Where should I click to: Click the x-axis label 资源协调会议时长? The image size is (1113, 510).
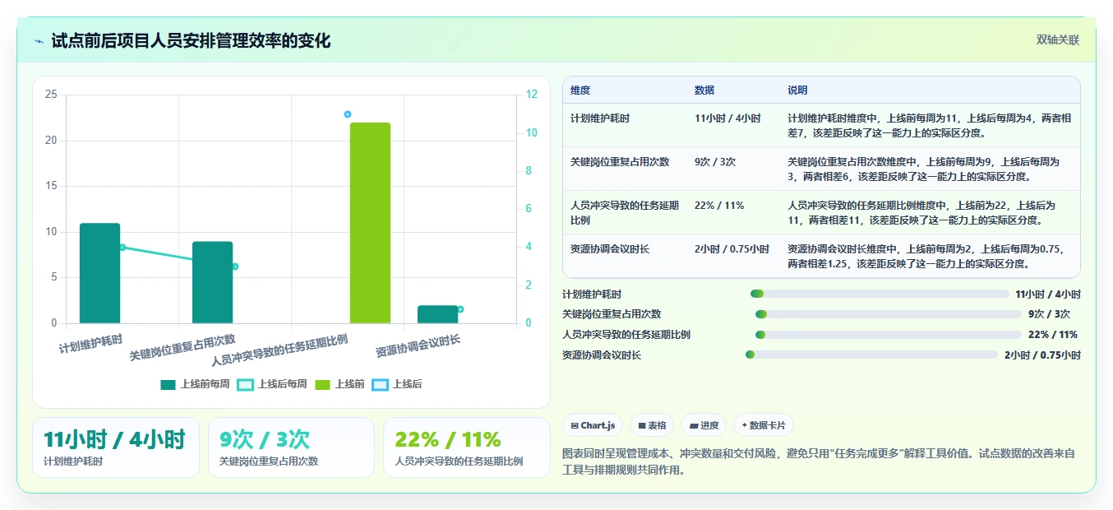pos(418,346)
